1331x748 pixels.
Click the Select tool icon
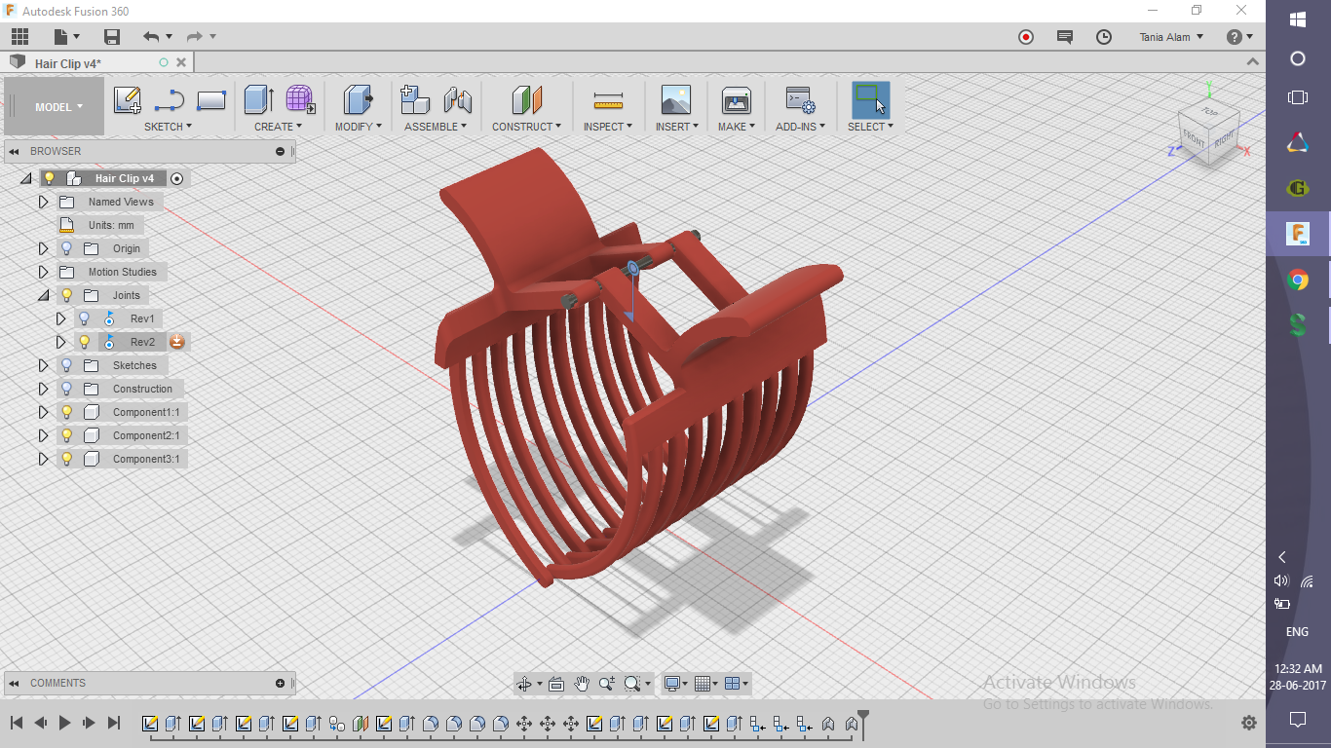pos(870,99)
